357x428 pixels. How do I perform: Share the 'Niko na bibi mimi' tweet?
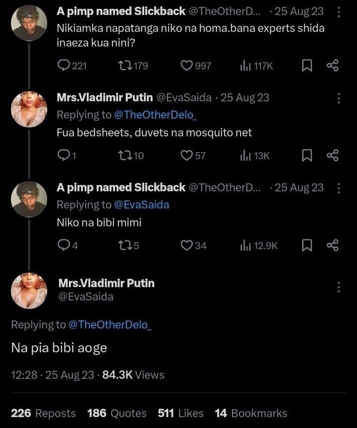pyautogui.click(x=332, y=245)
